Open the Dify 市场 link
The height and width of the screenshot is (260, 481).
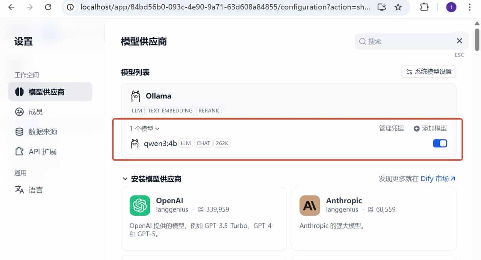438,179
